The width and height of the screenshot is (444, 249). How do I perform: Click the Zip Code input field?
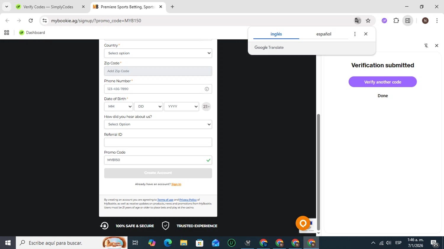158,71
